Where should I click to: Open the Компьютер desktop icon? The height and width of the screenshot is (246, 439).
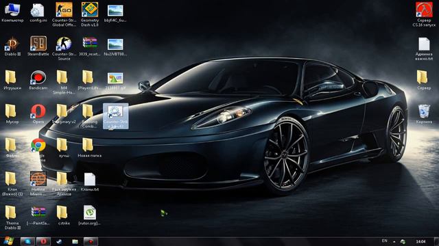(12, 12)
